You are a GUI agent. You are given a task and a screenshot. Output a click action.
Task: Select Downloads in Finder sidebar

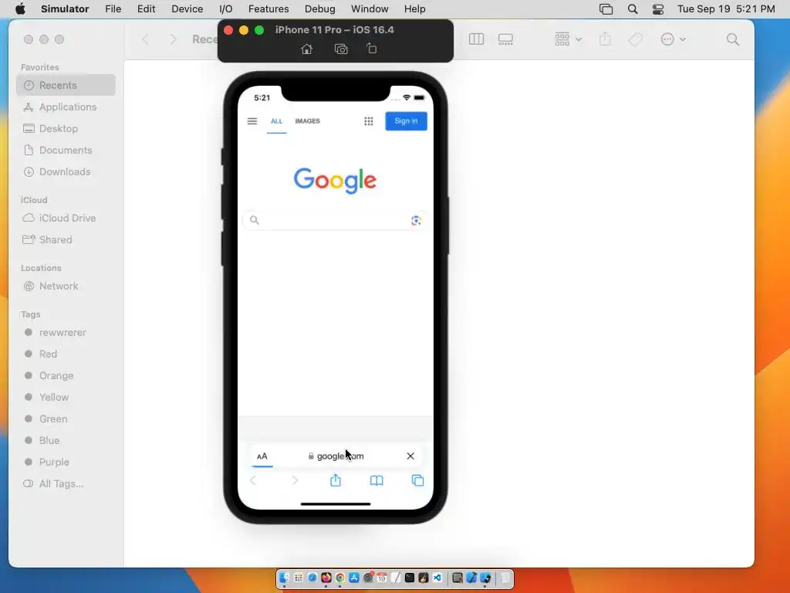click(66, 172)
